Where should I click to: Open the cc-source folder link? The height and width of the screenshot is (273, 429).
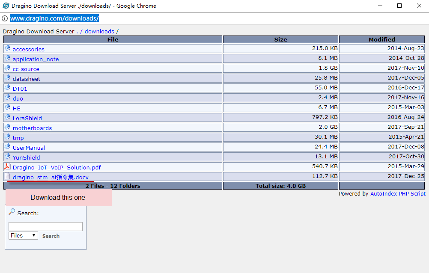pyautogui.click(x=26, y=69)
